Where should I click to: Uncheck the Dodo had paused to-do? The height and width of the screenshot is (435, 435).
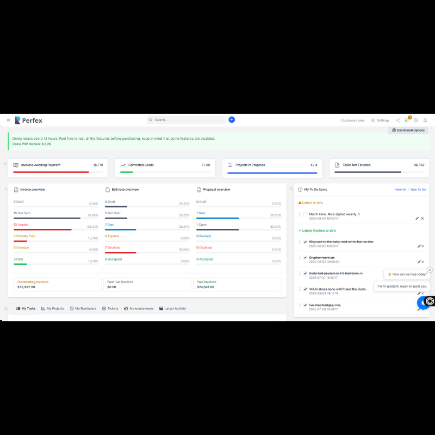(x=306, y=274)
